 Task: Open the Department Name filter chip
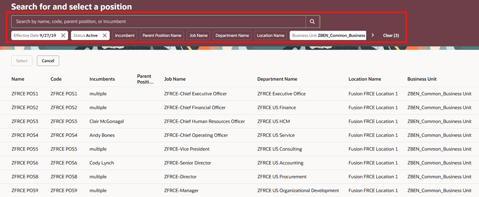tap(232, 35)
